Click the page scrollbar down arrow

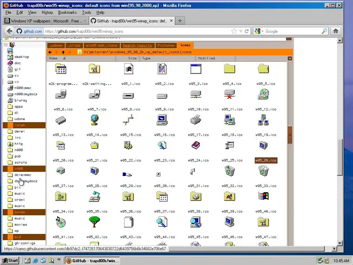(340, 243)
